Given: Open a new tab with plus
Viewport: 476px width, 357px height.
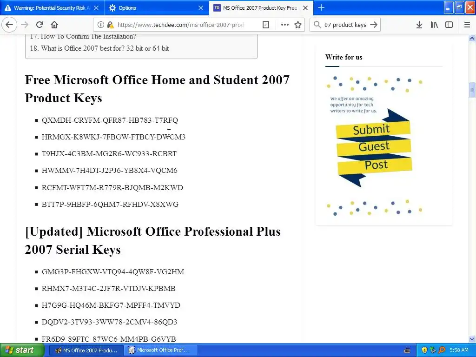Looking at the screenshot, I should [321, 7].
